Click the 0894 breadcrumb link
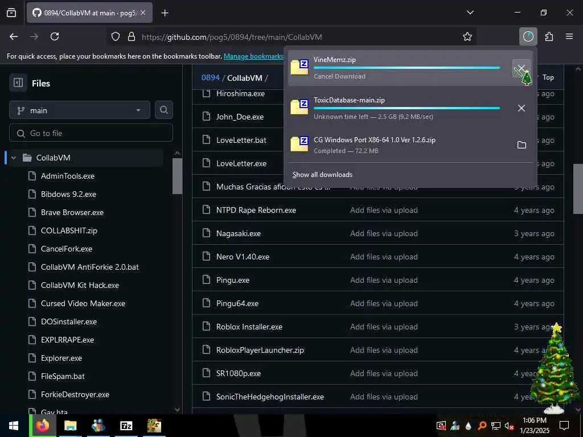The image size is (583, 437). (x=211, y=77)
